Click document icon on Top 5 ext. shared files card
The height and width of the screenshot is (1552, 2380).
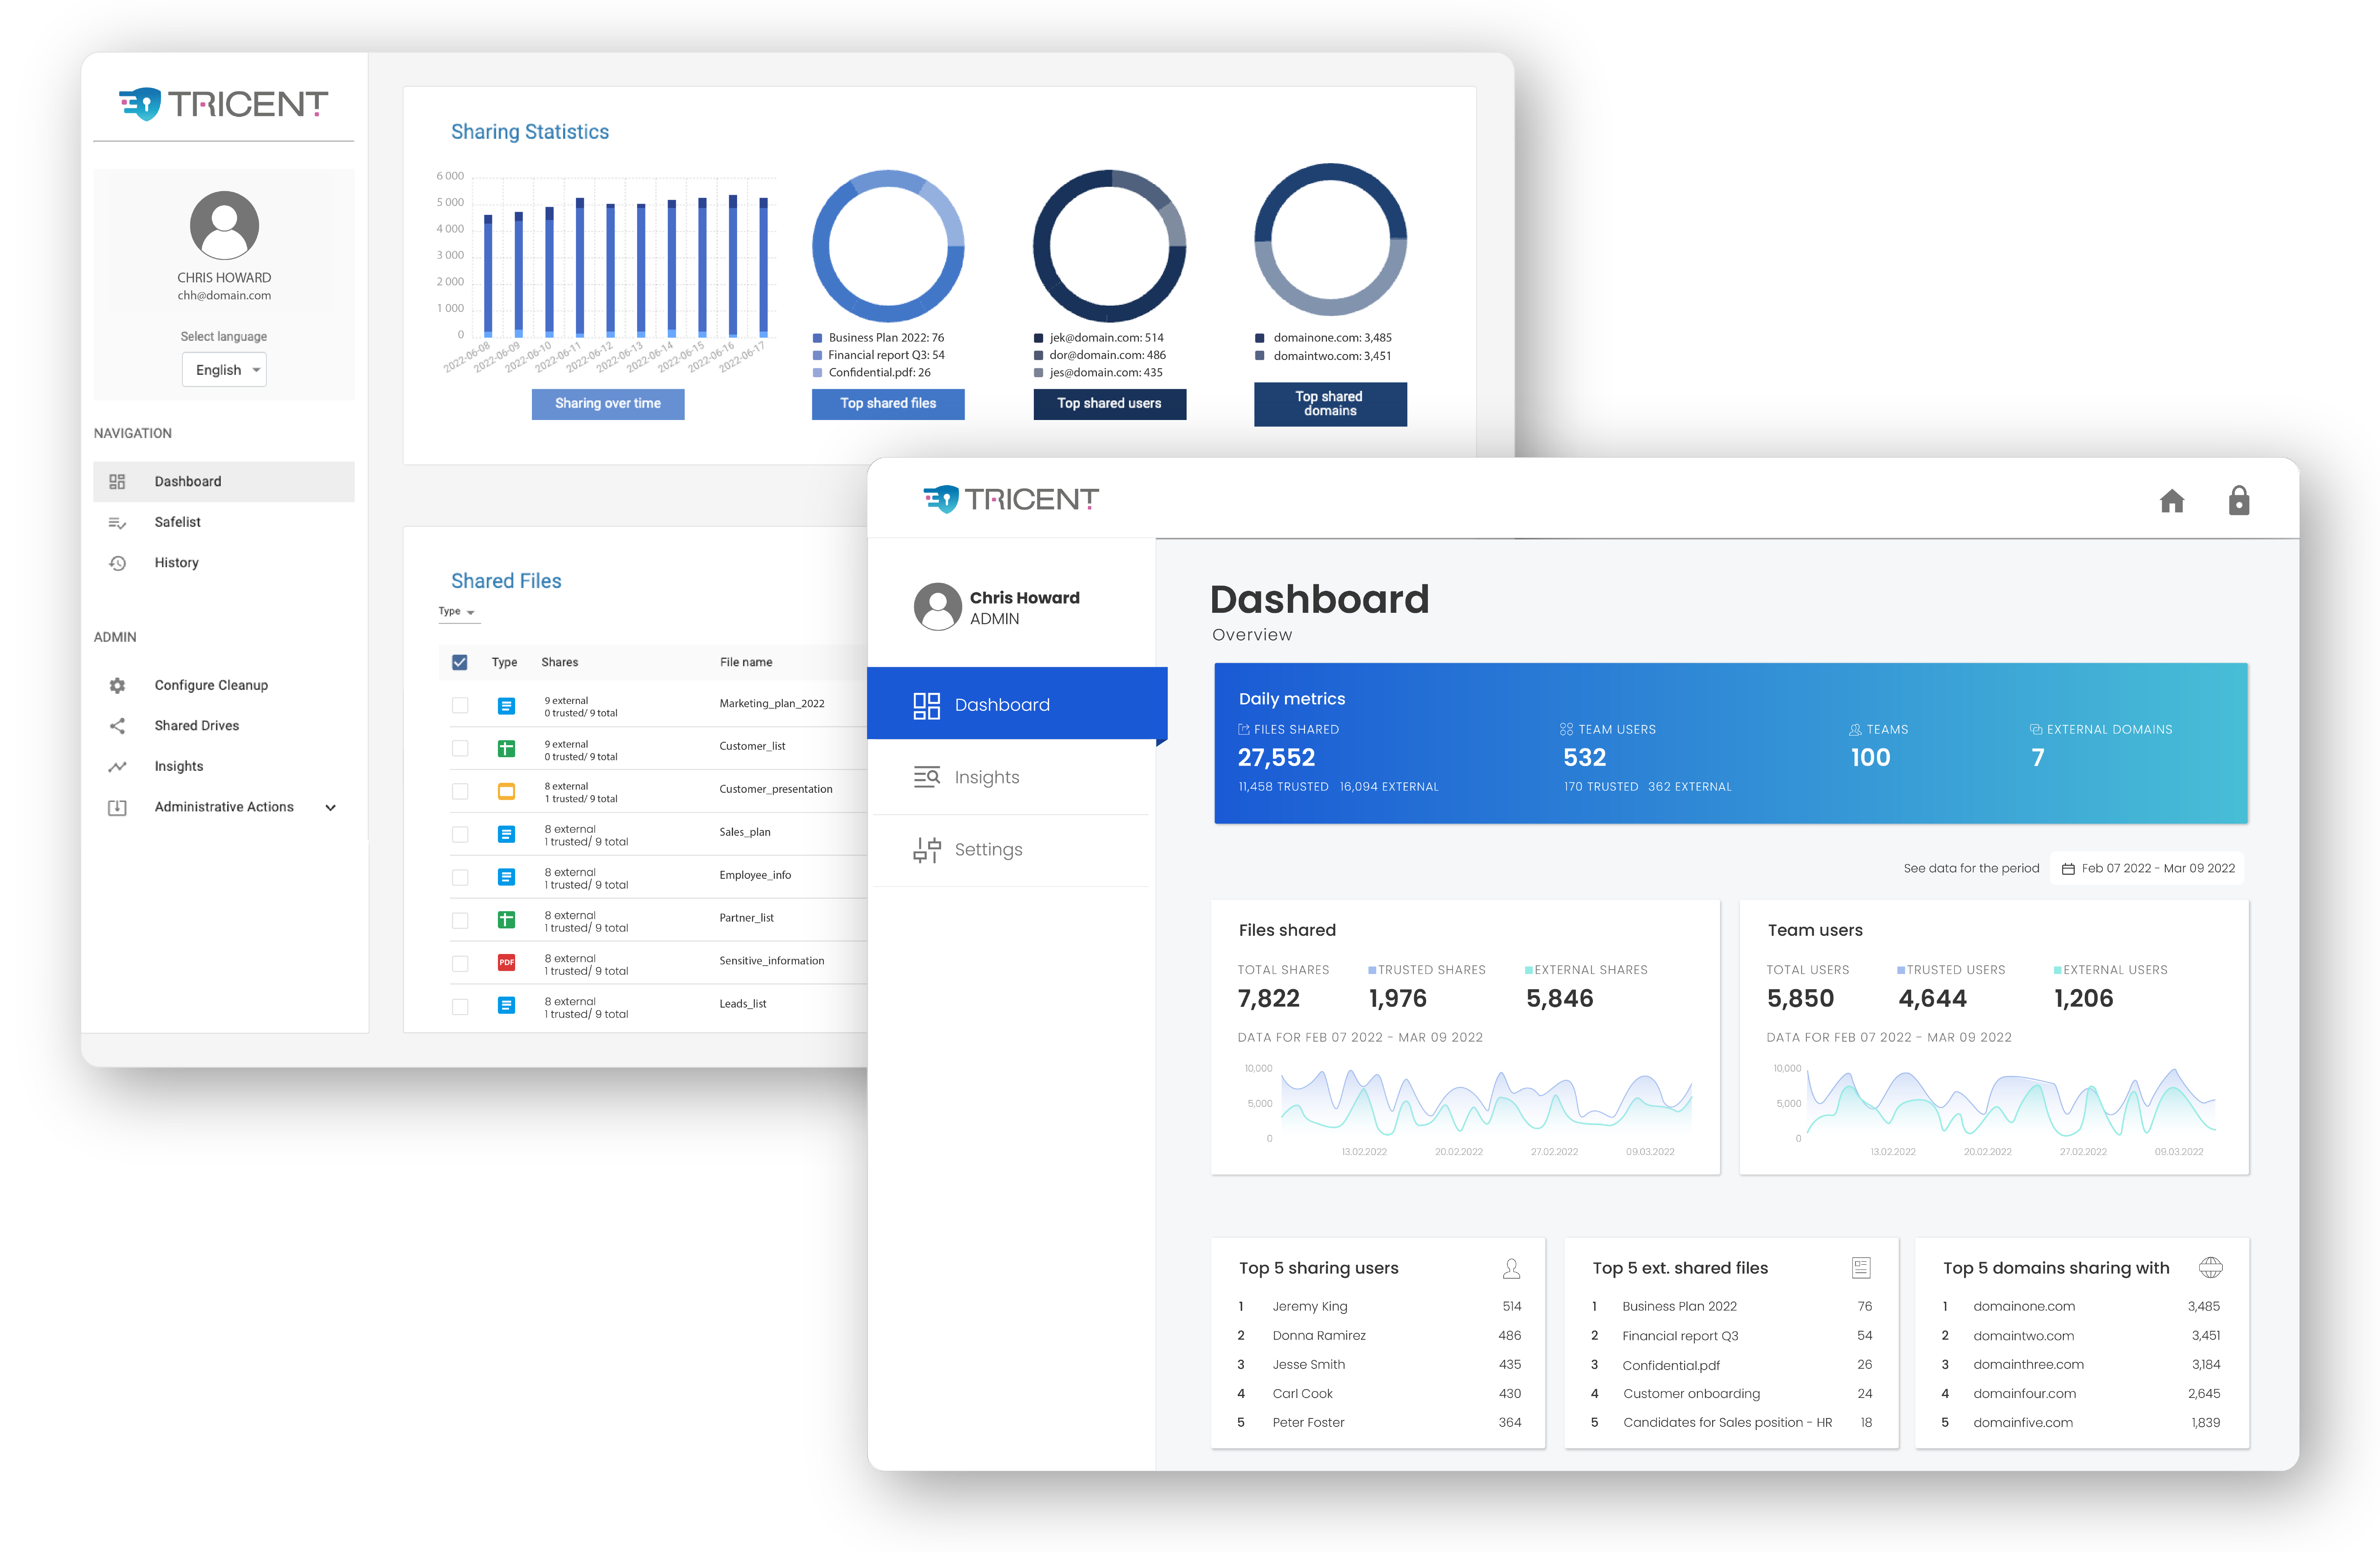(x=1860, y=1268)
